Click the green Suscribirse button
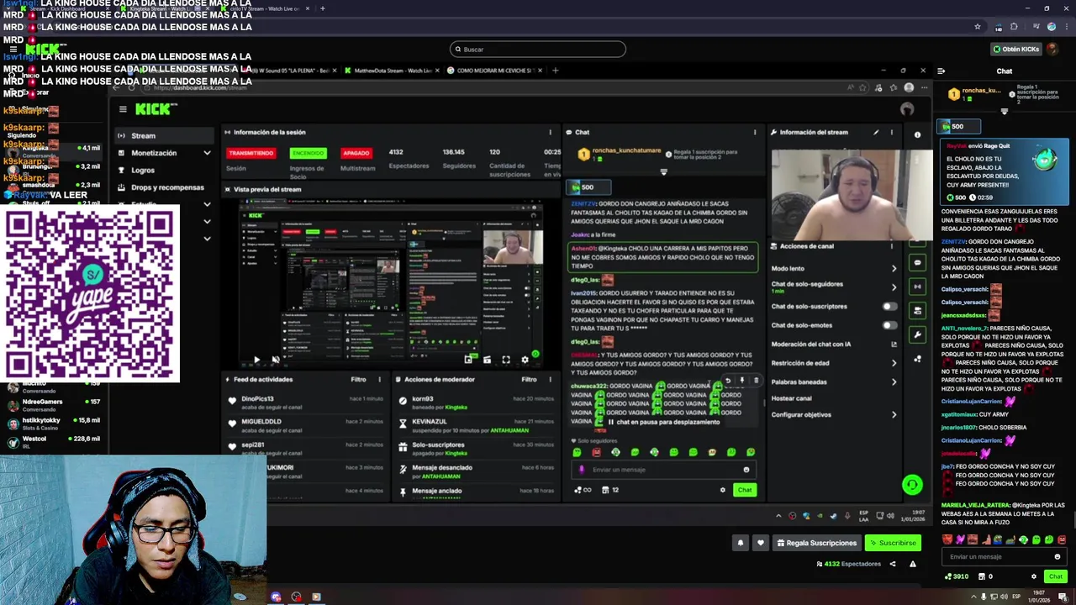Image resolution: width=1076 pixels, height=605 pixels. point(893,543)
